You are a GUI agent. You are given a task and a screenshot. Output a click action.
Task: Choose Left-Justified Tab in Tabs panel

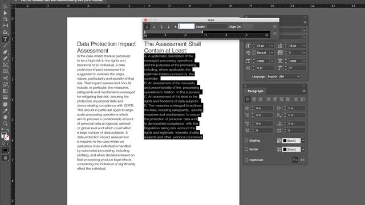[x=147, y=27]
